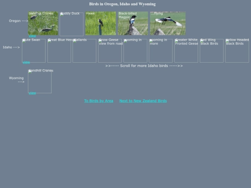Open the zooming in more image placeholder

pos(161,51)
